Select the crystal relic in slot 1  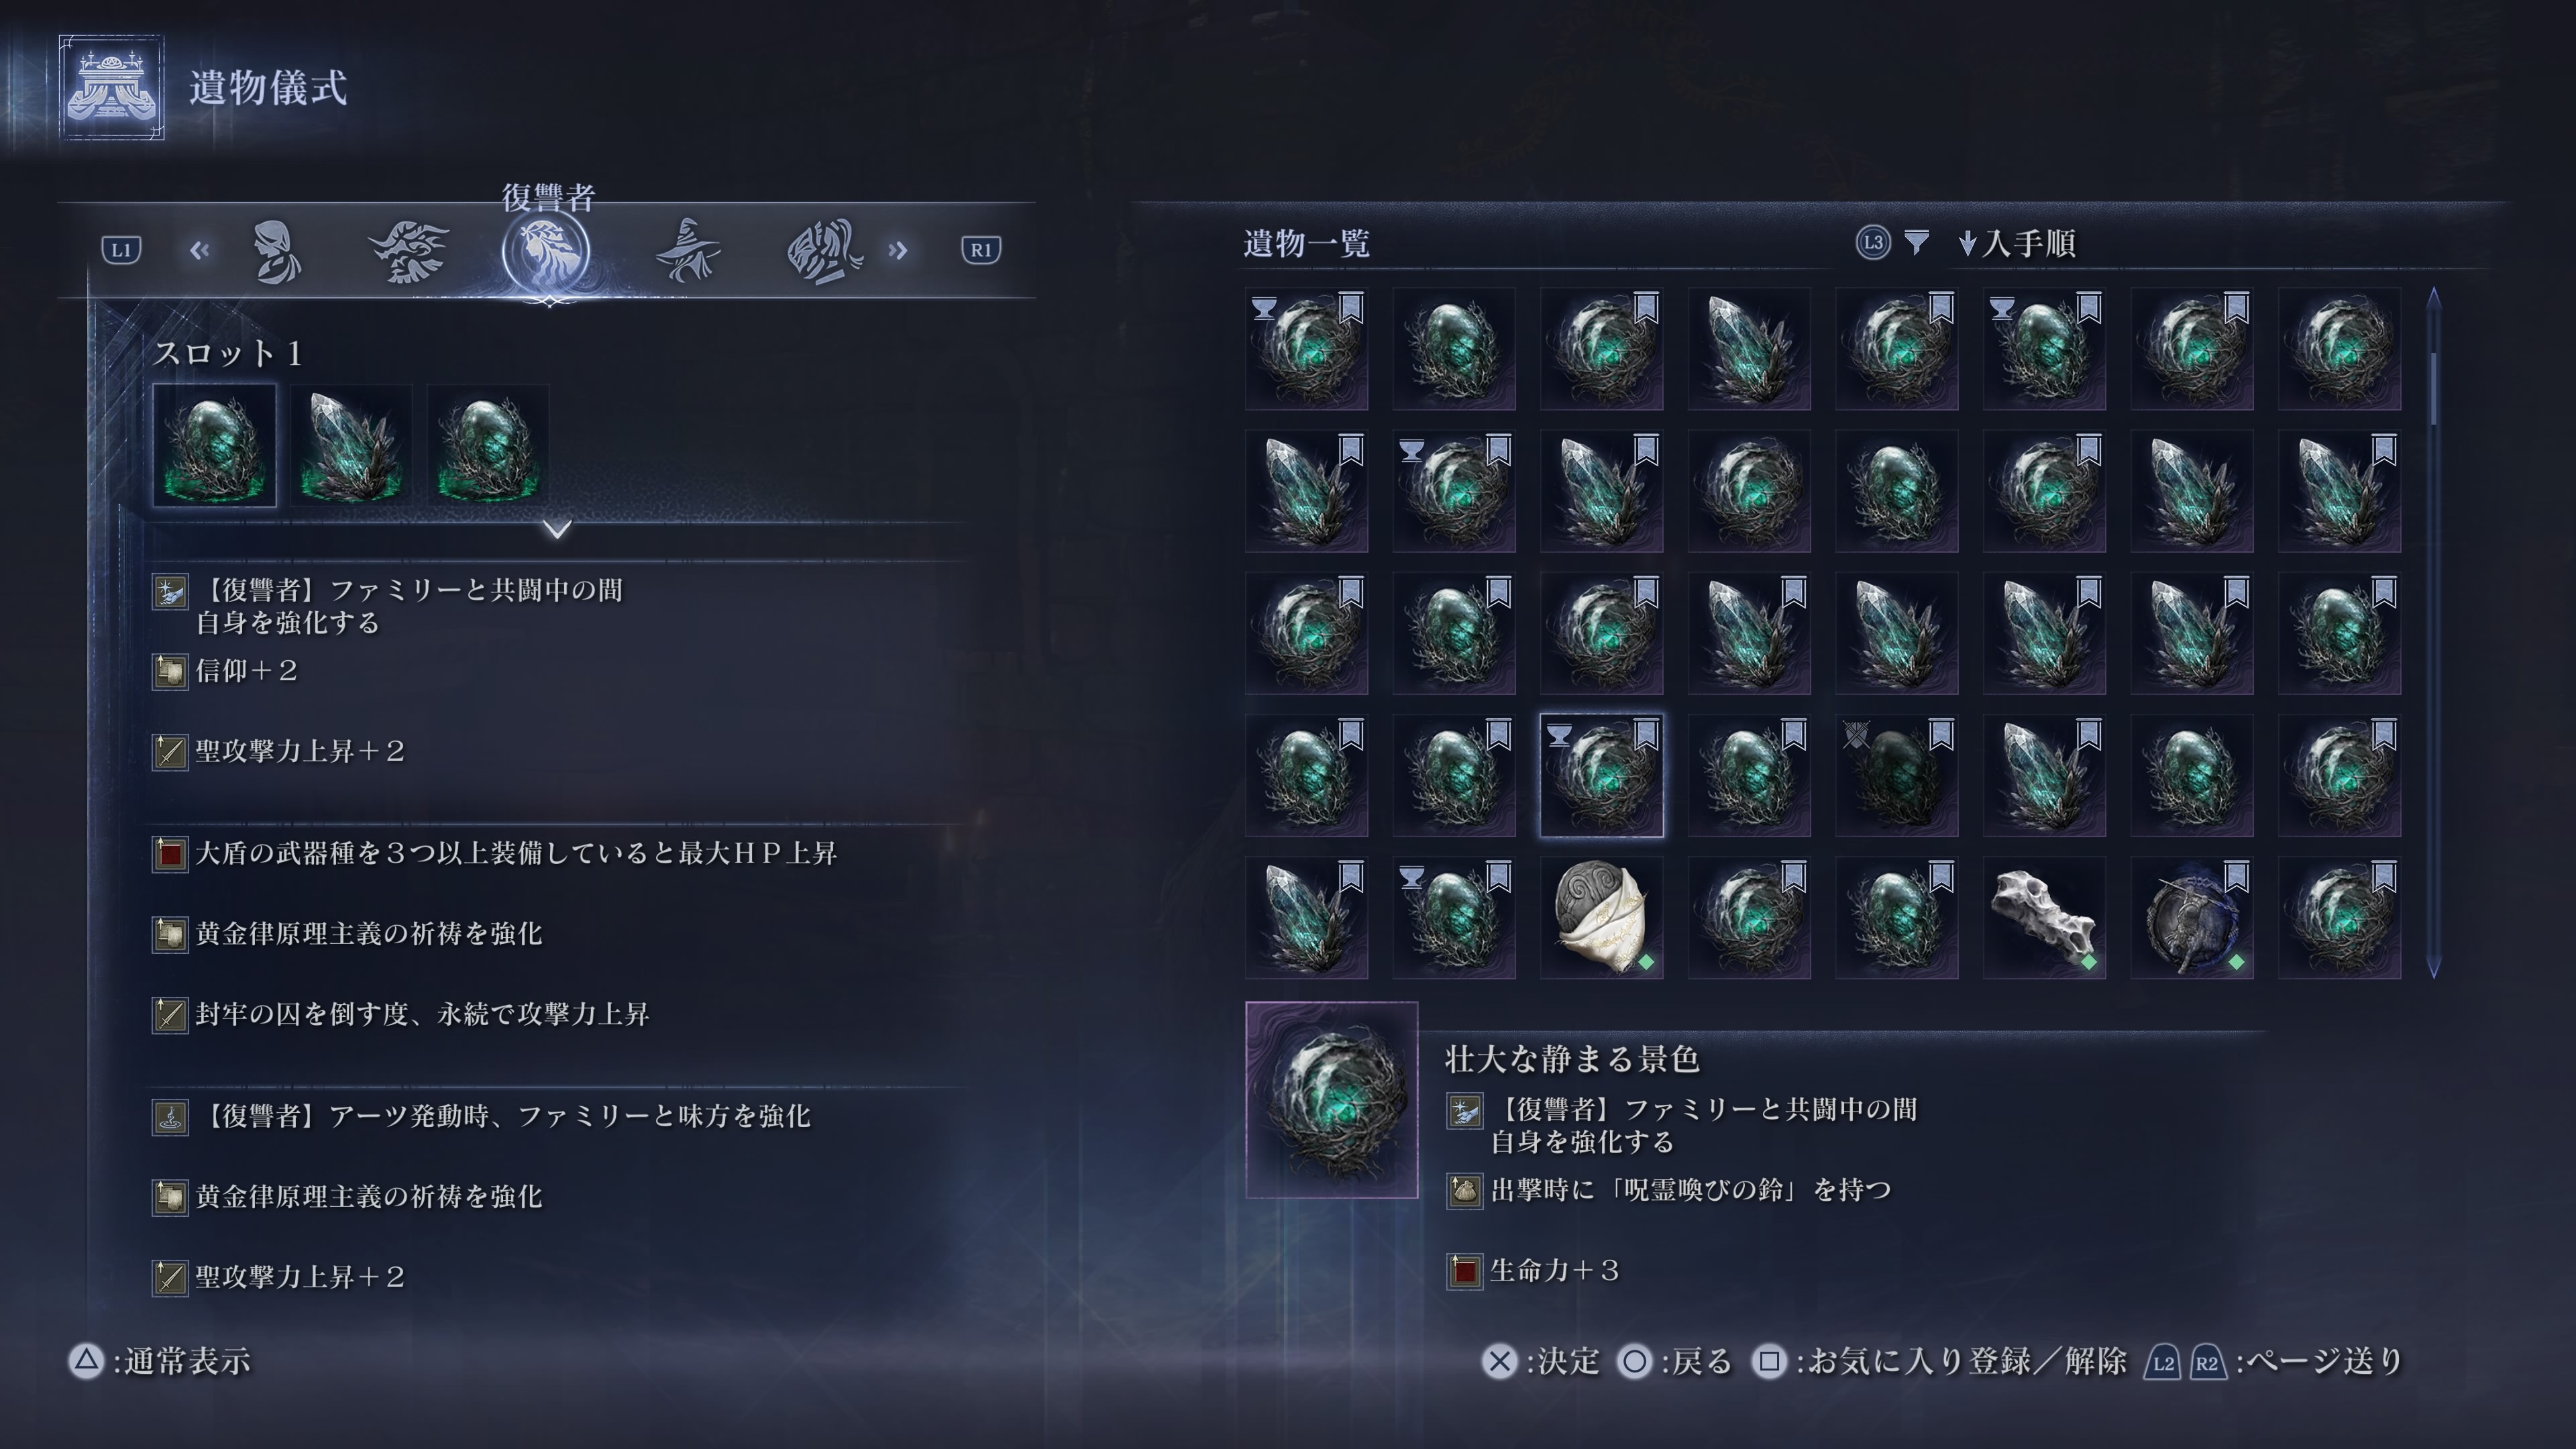351,446
